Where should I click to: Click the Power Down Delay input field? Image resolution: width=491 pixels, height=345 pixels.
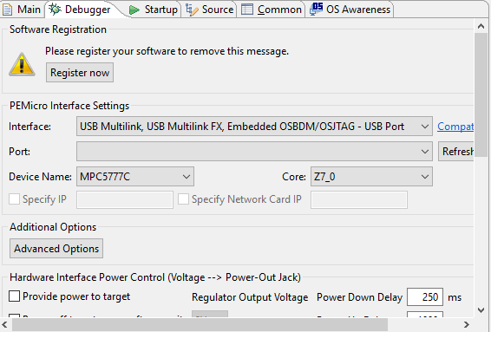click(x=425, y=296)
